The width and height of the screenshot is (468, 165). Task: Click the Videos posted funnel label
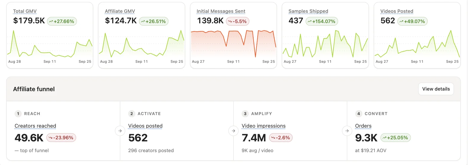pyautogui.click(x=145, y=126)
